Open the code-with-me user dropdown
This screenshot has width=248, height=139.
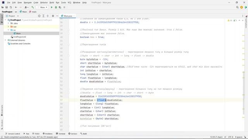point(26,7)
